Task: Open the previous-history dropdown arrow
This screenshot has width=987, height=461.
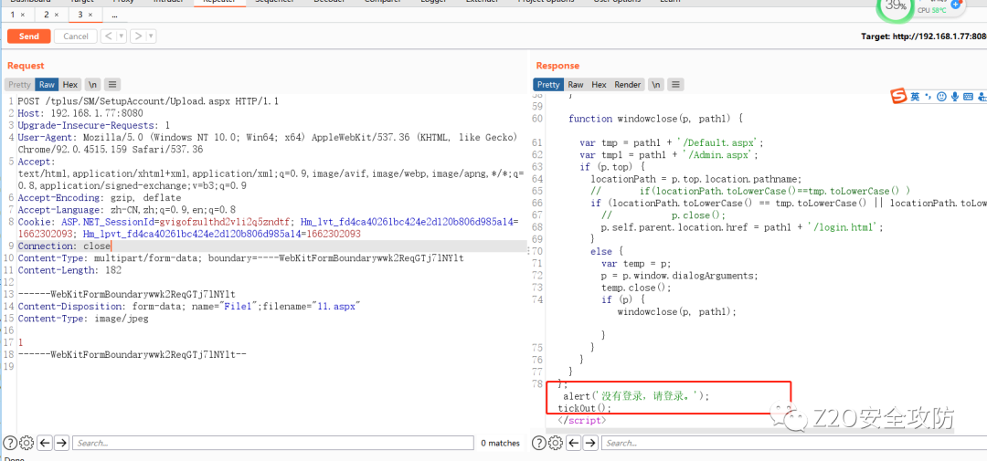Action: click(x=122, y=37)
